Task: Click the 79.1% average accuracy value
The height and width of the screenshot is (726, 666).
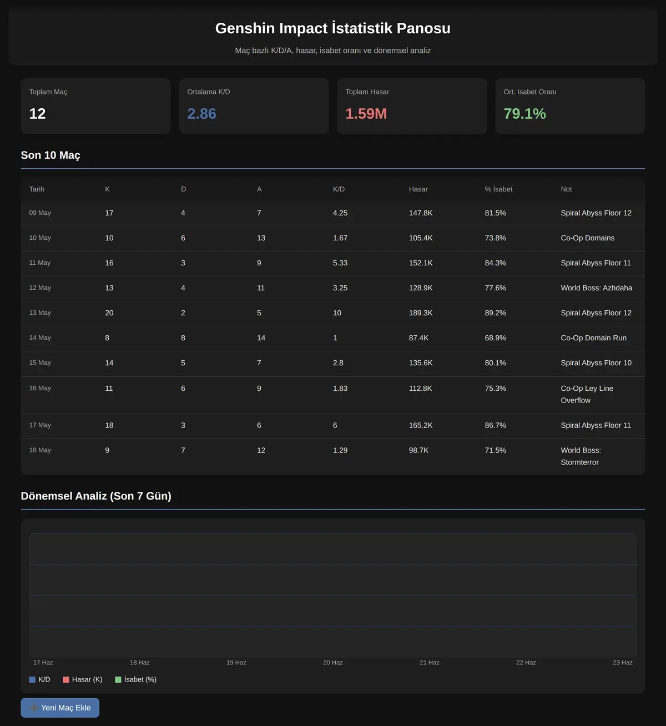Action: [x=524, y=114]
